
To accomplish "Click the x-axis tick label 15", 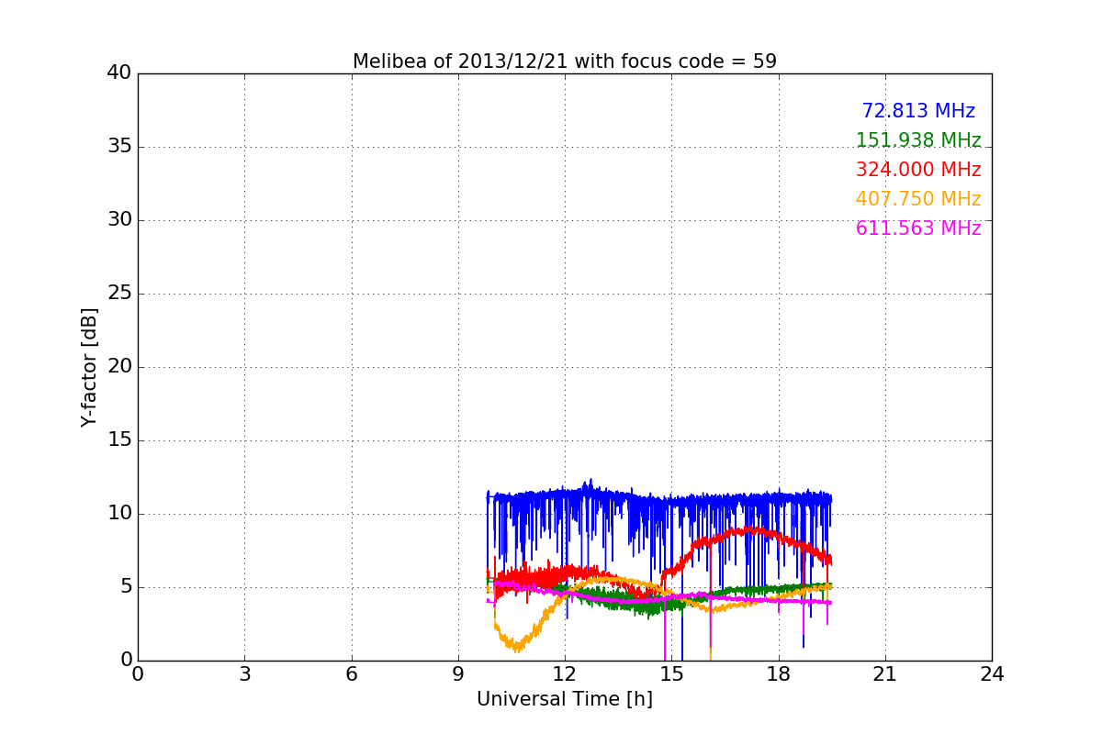I will click(671, 674).
